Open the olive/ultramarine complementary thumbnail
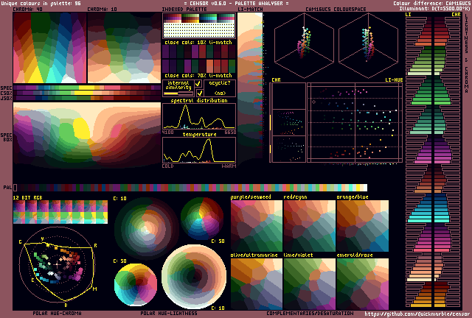Screen dimensions: 472x318 click(257, 284)
